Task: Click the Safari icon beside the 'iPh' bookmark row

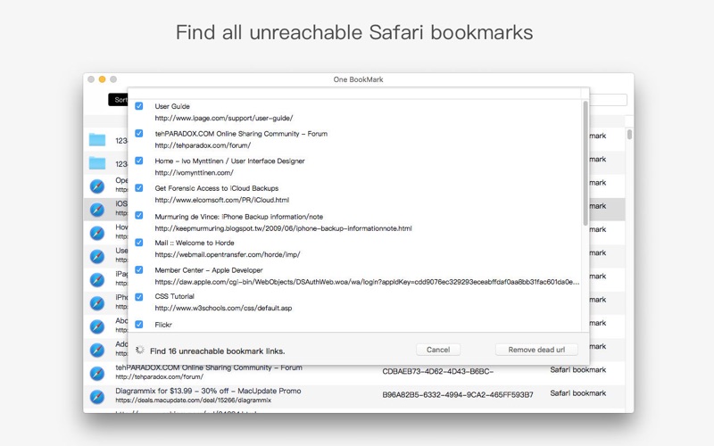Action: tap(97, 303)
